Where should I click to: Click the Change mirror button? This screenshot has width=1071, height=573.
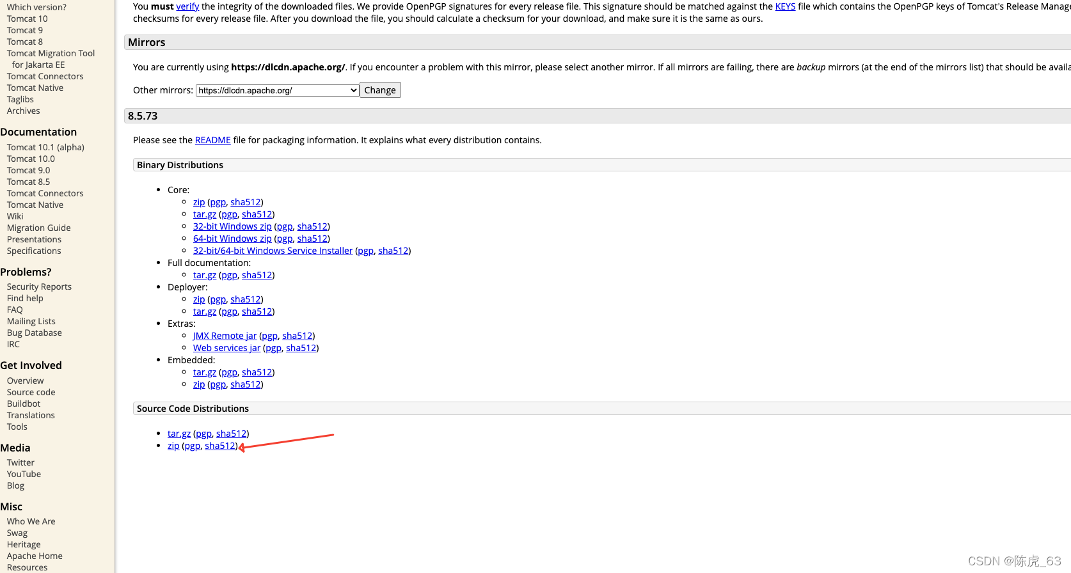click(x=380, y=90)
